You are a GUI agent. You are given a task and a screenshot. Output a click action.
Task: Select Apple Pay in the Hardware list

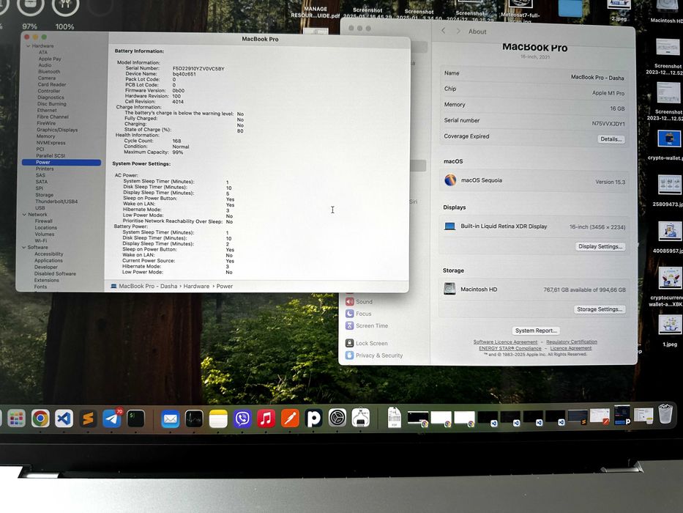(x=50, y=59)
